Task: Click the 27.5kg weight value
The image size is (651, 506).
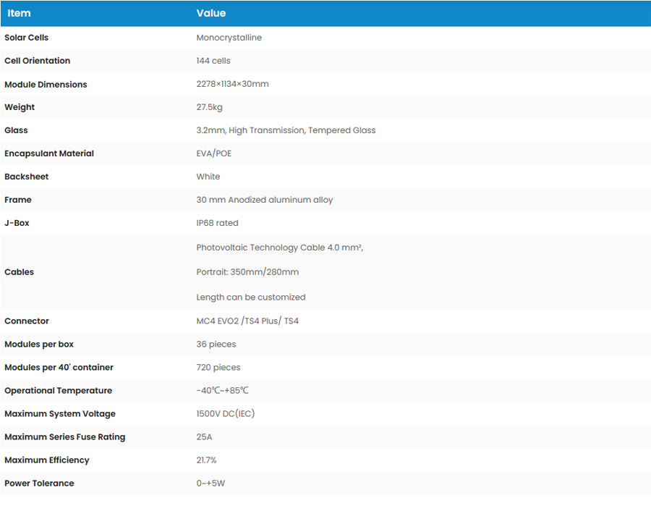Action: coord(209,107)
